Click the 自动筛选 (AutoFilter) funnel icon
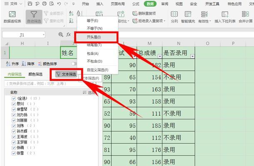 coord(33,14)
